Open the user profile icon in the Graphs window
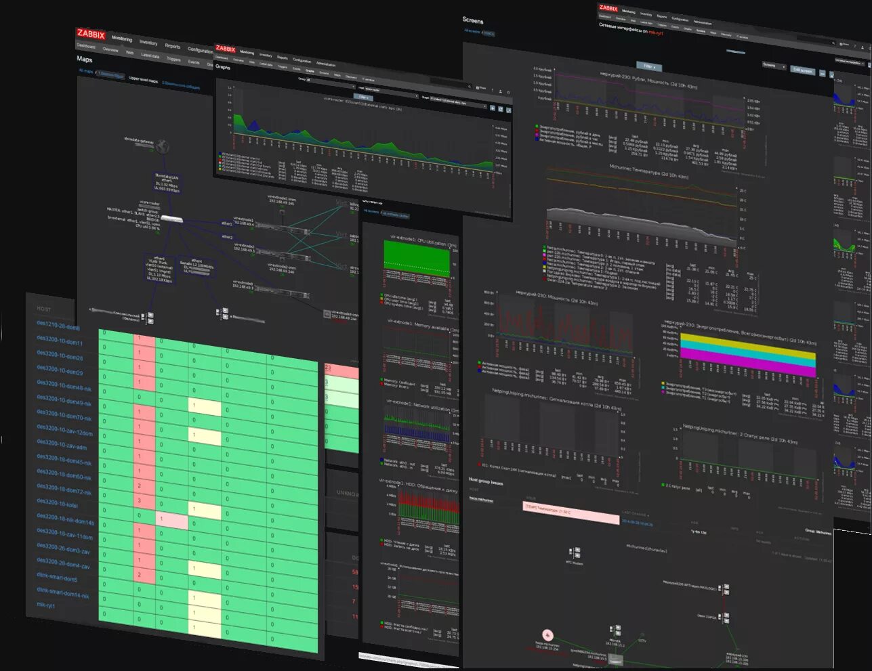Screen dimensions: 872x671 [501, 91]
